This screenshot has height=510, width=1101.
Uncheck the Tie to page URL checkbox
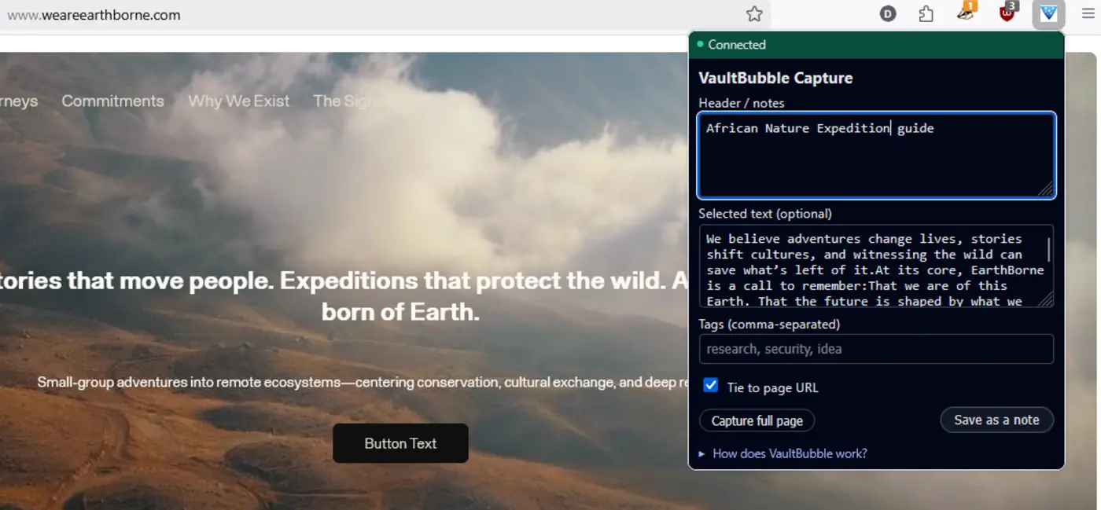(x=711, y=385)
